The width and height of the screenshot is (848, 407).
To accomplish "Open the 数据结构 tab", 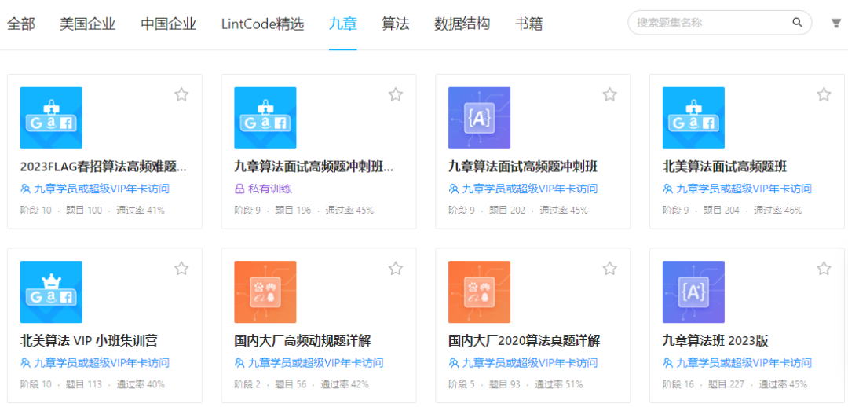I will point(462,24).
